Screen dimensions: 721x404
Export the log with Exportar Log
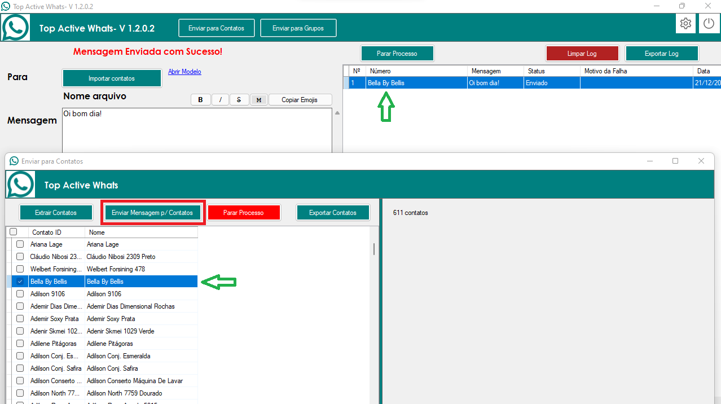tap(662, 54)
